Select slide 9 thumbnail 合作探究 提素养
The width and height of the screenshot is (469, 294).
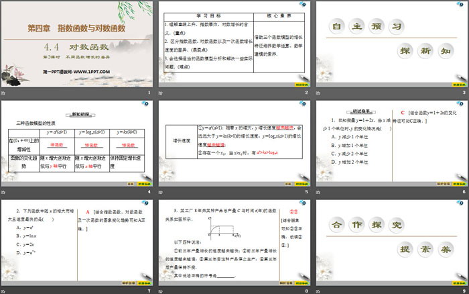click(x=392, y=242)
